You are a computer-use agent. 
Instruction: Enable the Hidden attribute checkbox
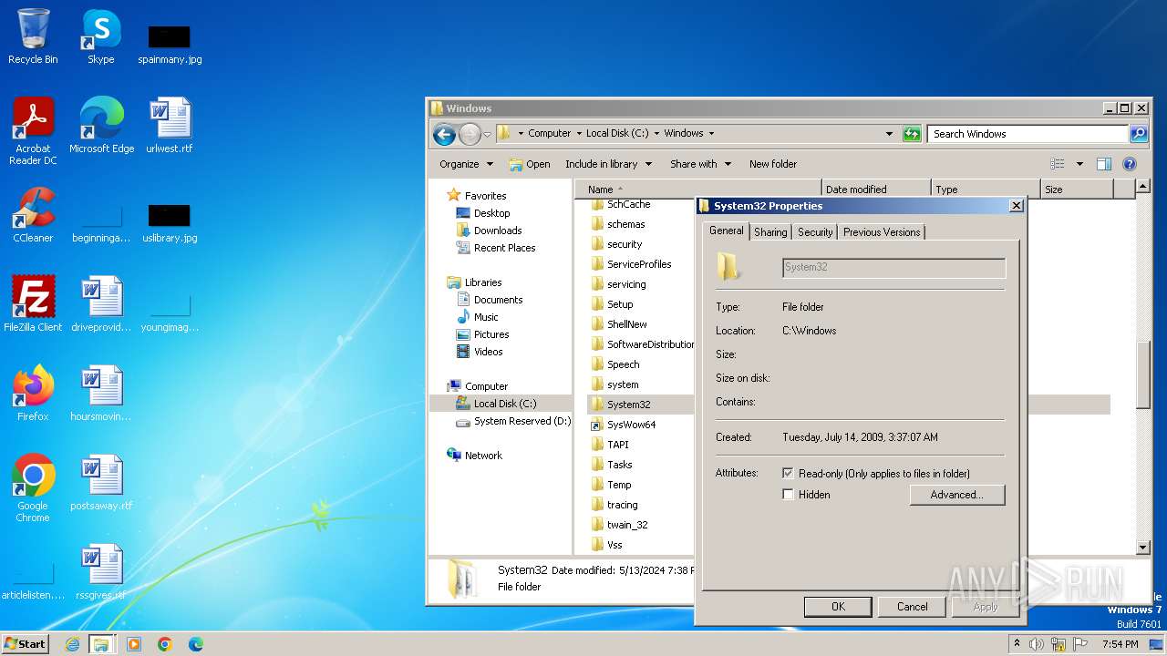point(789,495)
